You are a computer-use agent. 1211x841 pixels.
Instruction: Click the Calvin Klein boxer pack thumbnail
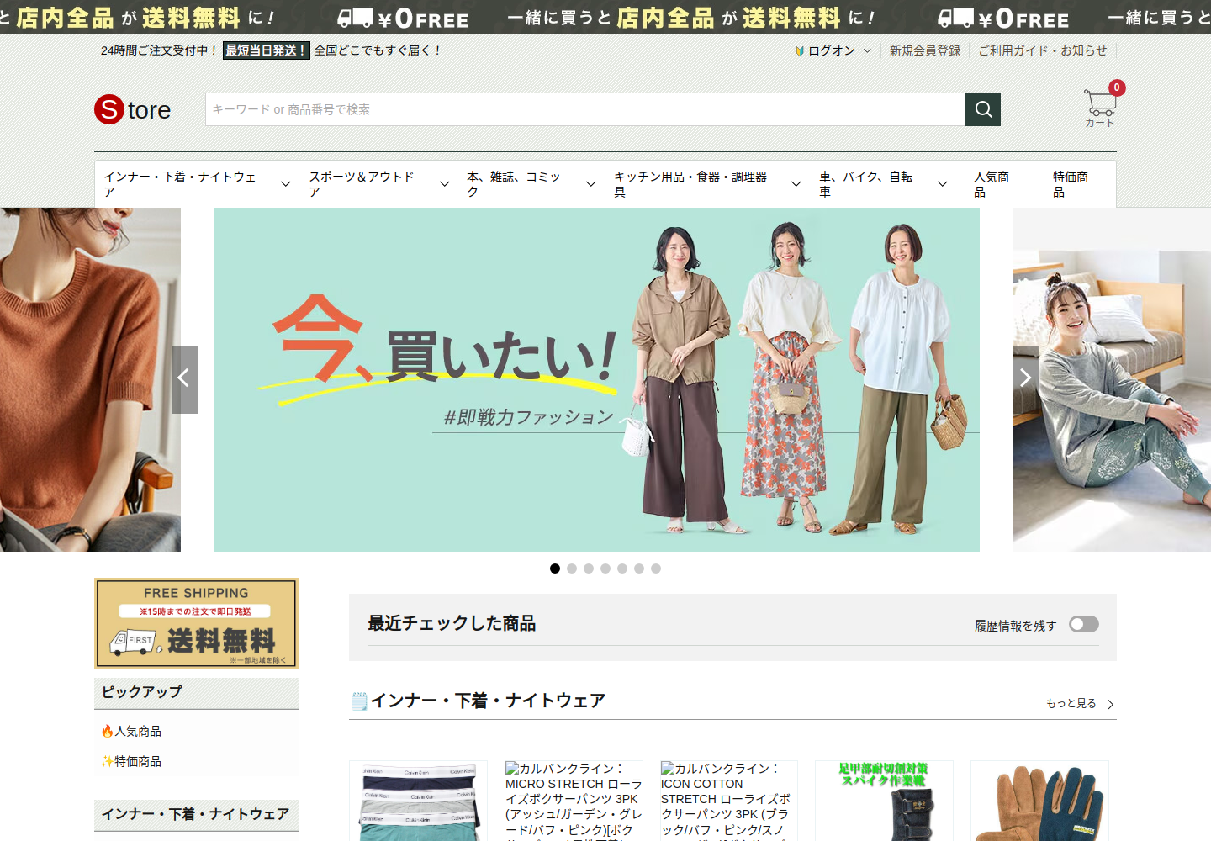click(x=418, y=801)
